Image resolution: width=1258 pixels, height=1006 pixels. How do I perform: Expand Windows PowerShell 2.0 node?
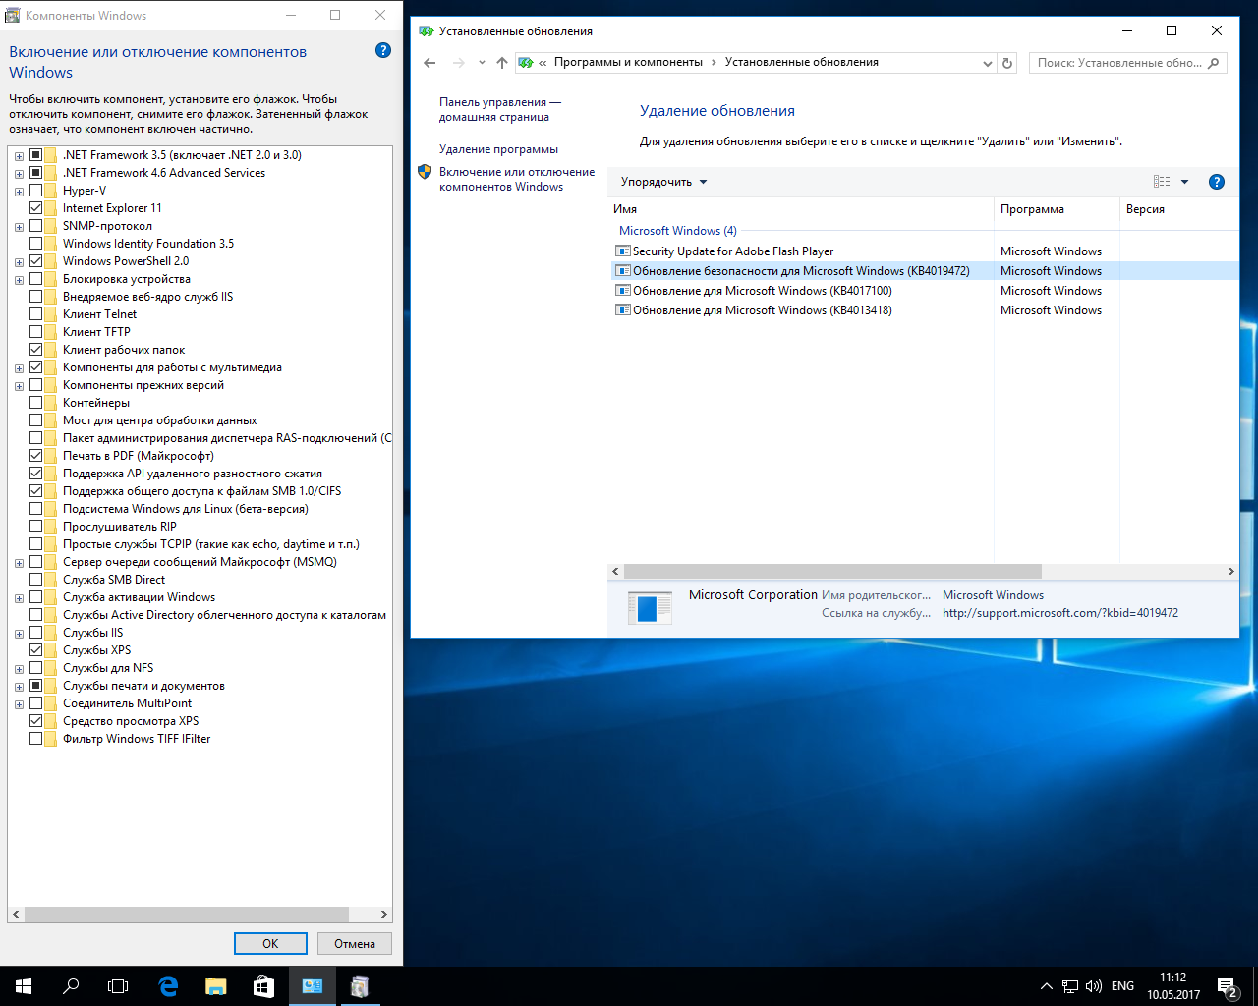coord(19,262)
